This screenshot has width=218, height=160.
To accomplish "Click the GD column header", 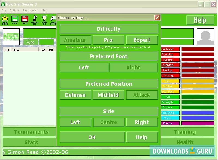I will click(x=43, y=50).
